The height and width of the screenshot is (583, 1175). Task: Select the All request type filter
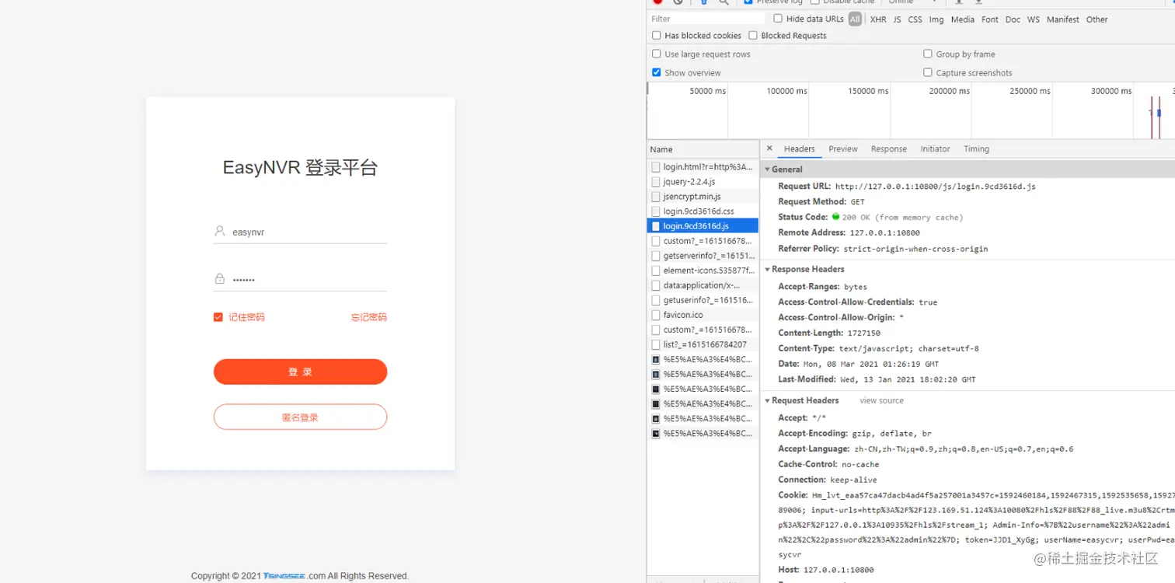click(855, 19)
